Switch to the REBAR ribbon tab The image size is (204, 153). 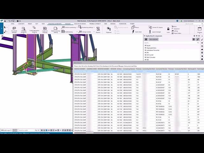click(x=30, y=24)
